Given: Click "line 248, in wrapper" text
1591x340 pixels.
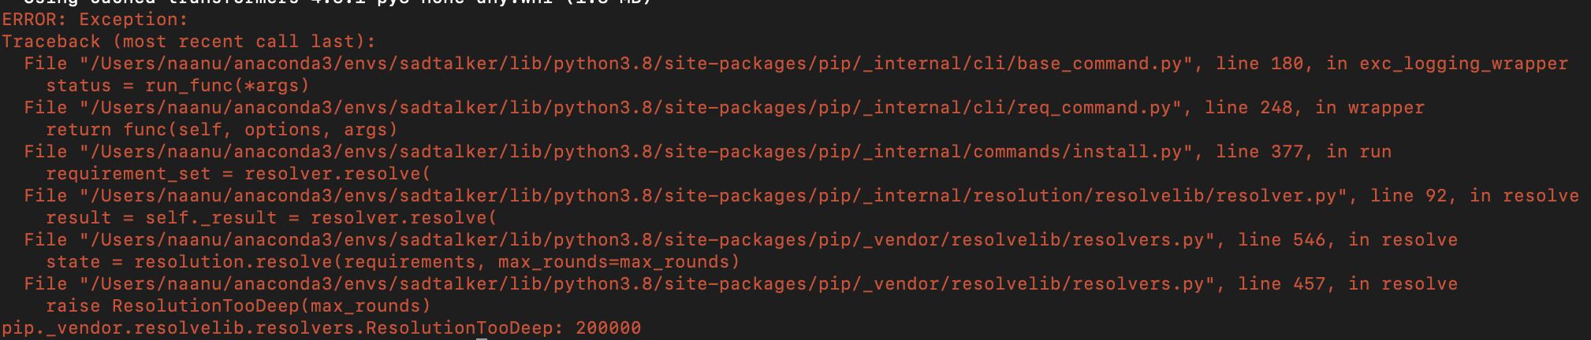Looking at the screenshot, I should coord(1314,108).
